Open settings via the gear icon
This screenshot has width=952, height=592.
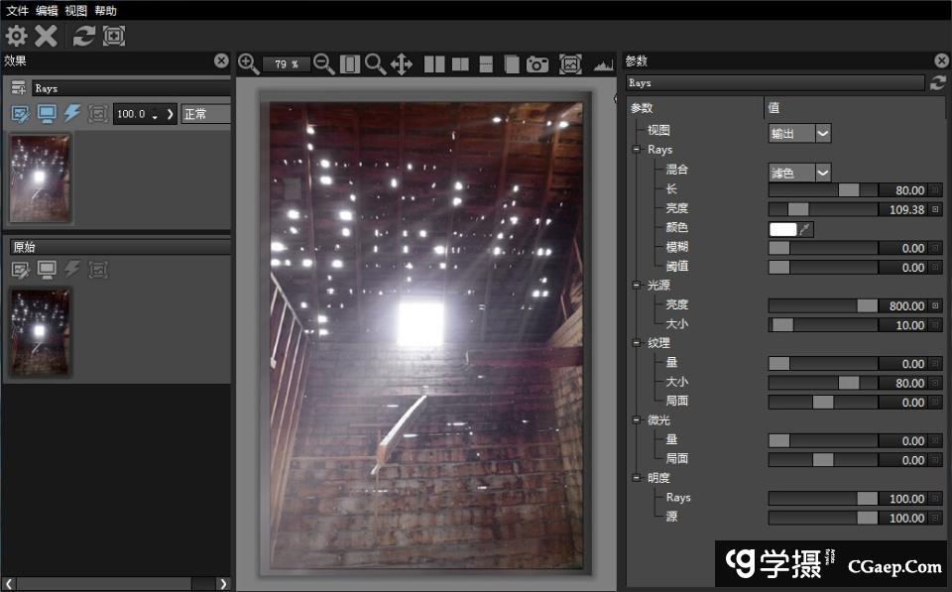pos(17,37)
